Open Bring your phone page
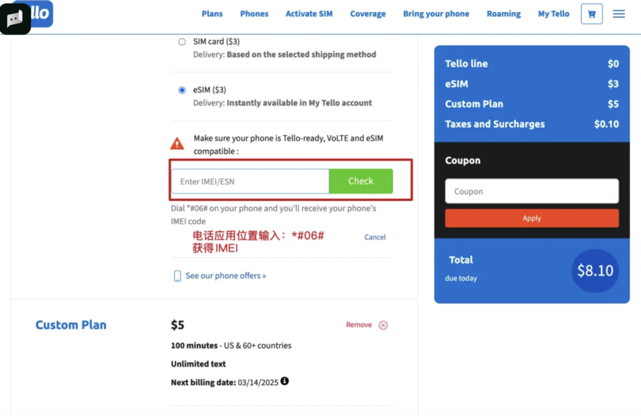The height and width of the screenshot is (416, 641). point(436,14)
